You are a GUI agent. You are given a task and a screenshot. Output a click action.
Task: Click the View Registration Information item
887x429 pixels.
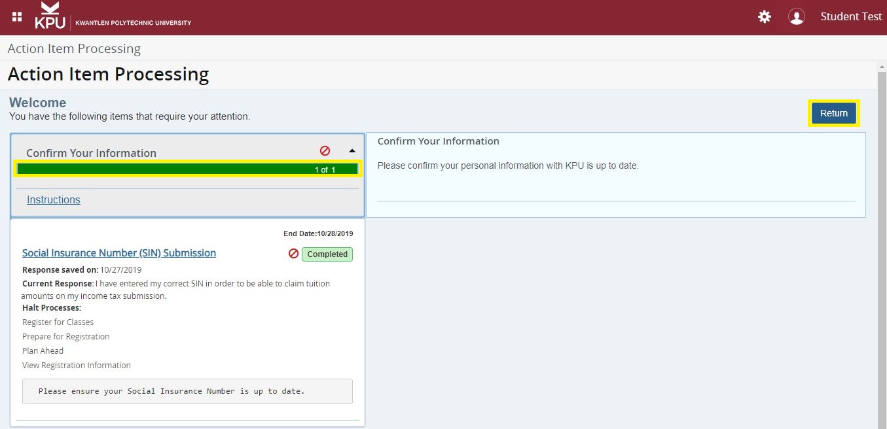[77, 365]
